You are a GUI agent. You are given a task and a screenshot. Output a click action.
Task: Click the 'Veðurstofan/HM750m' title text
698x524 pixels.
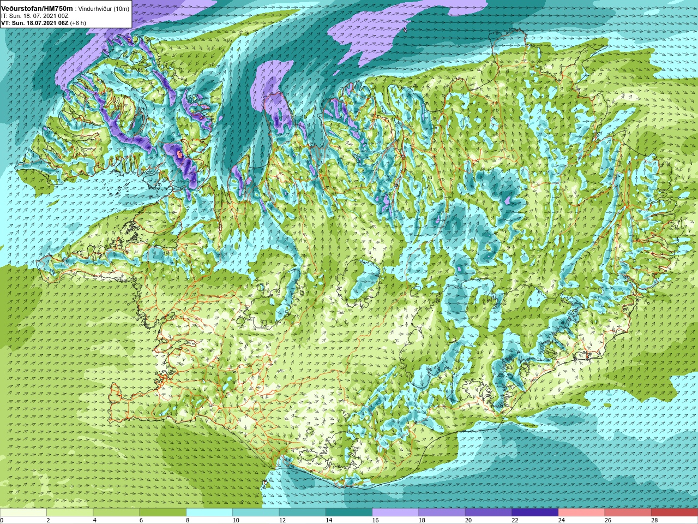(37, 9)
